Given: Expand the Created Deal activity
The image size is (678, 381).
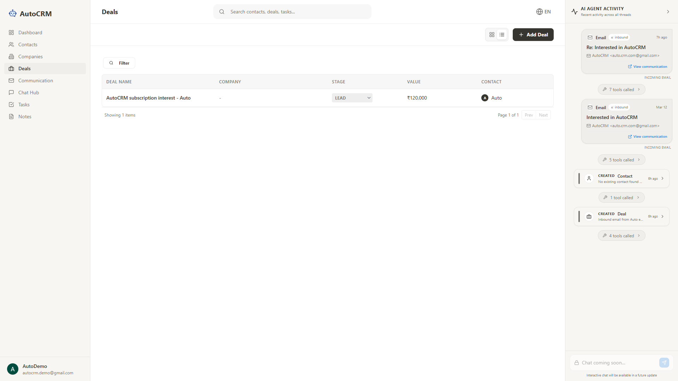Looking at the screenshot, I should (622, 216).
